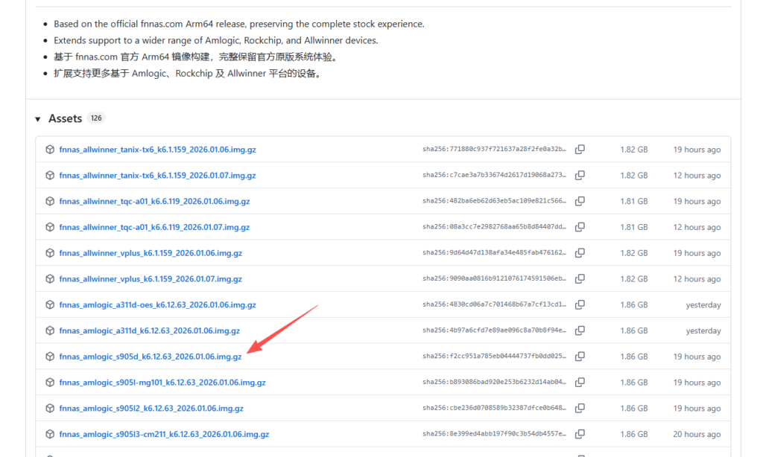Download fnnas_allwinner_tanix-tx6_k6.1.159_2026.01.06.img.gz
Image resolution: width=763 pixels, height=457 pixels.
click(157, 150)
